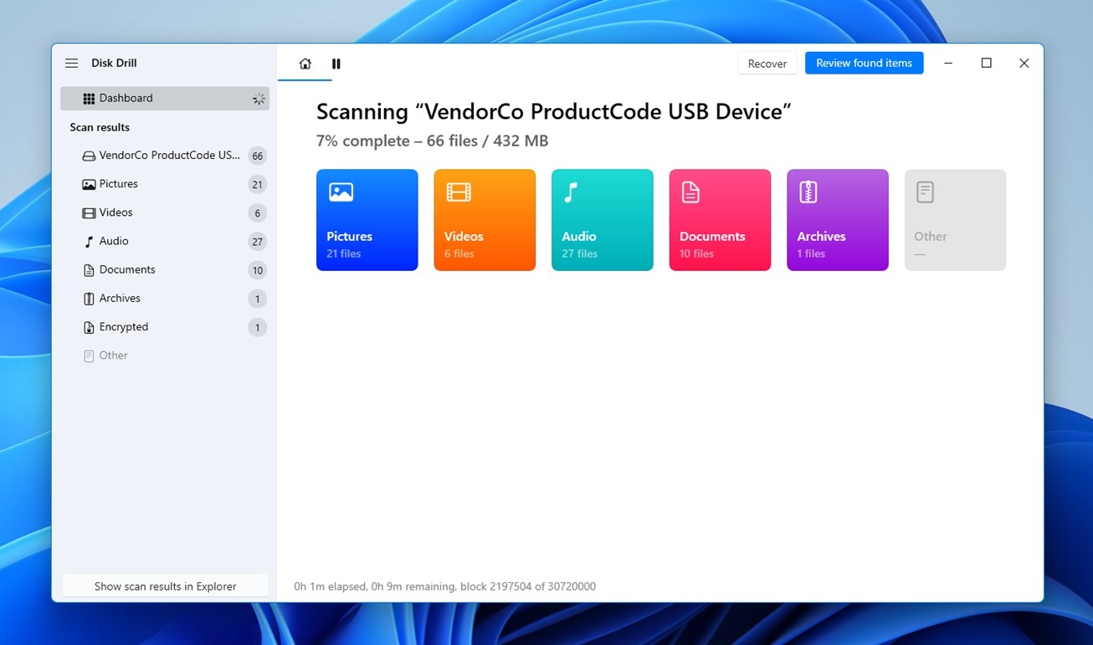Viewport: 1093px width, 645px height.
Task: Show Videos scan results in sidebar
Action: [x=165, y=212]
